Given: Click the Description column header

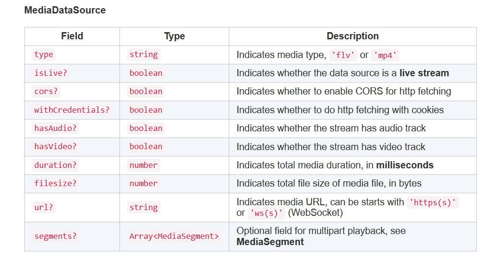Looking at the screenshot, I should [352, 36].
